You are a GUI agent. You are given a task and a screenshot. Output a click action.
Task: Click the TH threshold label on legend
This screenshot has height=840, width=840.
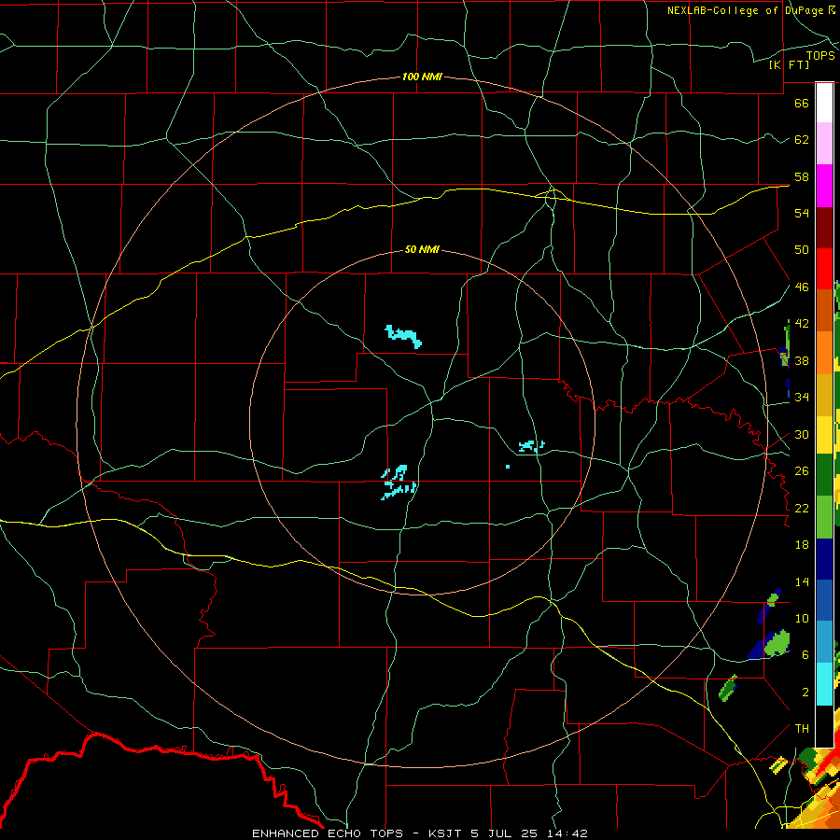802,729
